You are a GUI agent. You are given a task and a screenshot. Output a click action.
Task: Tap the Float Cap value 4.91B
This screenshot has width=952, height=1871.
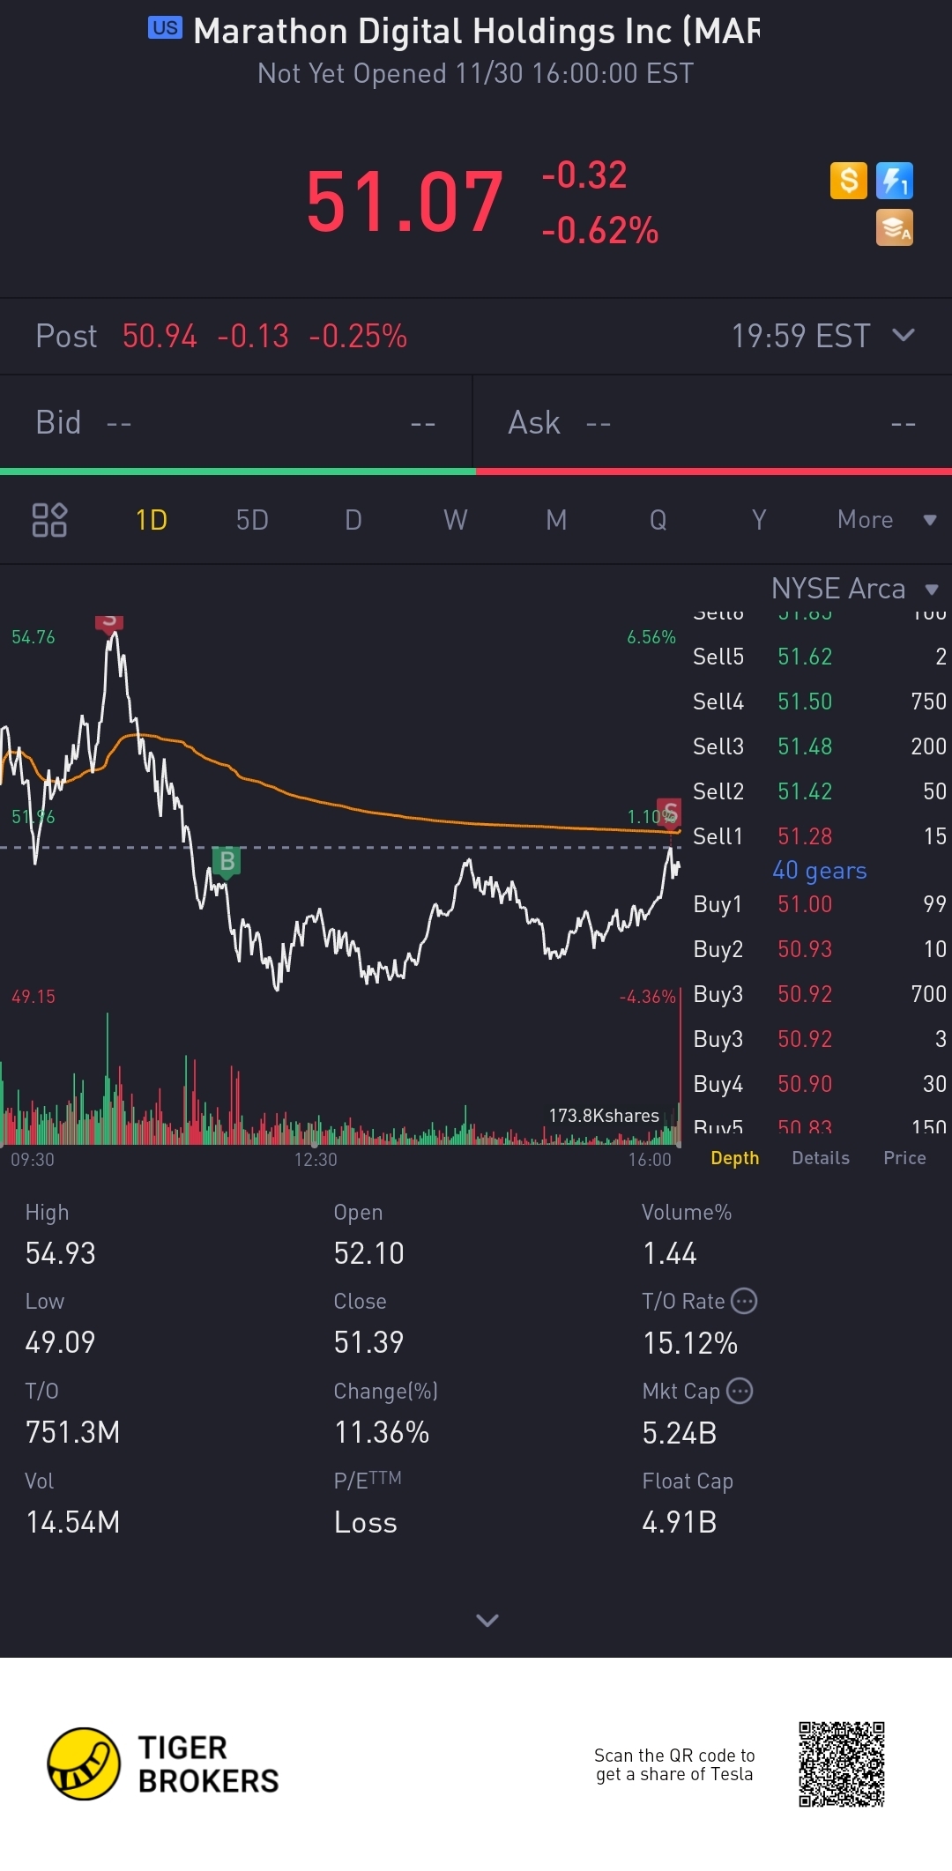point(680,1522)
